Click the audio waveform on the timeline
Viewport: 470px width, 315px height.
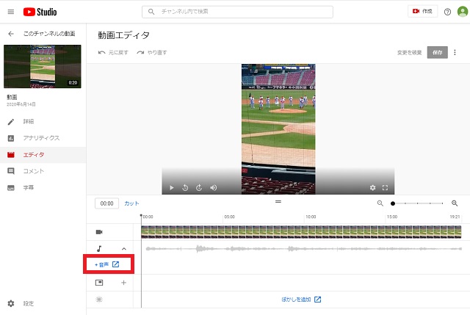tap(303, 249)
